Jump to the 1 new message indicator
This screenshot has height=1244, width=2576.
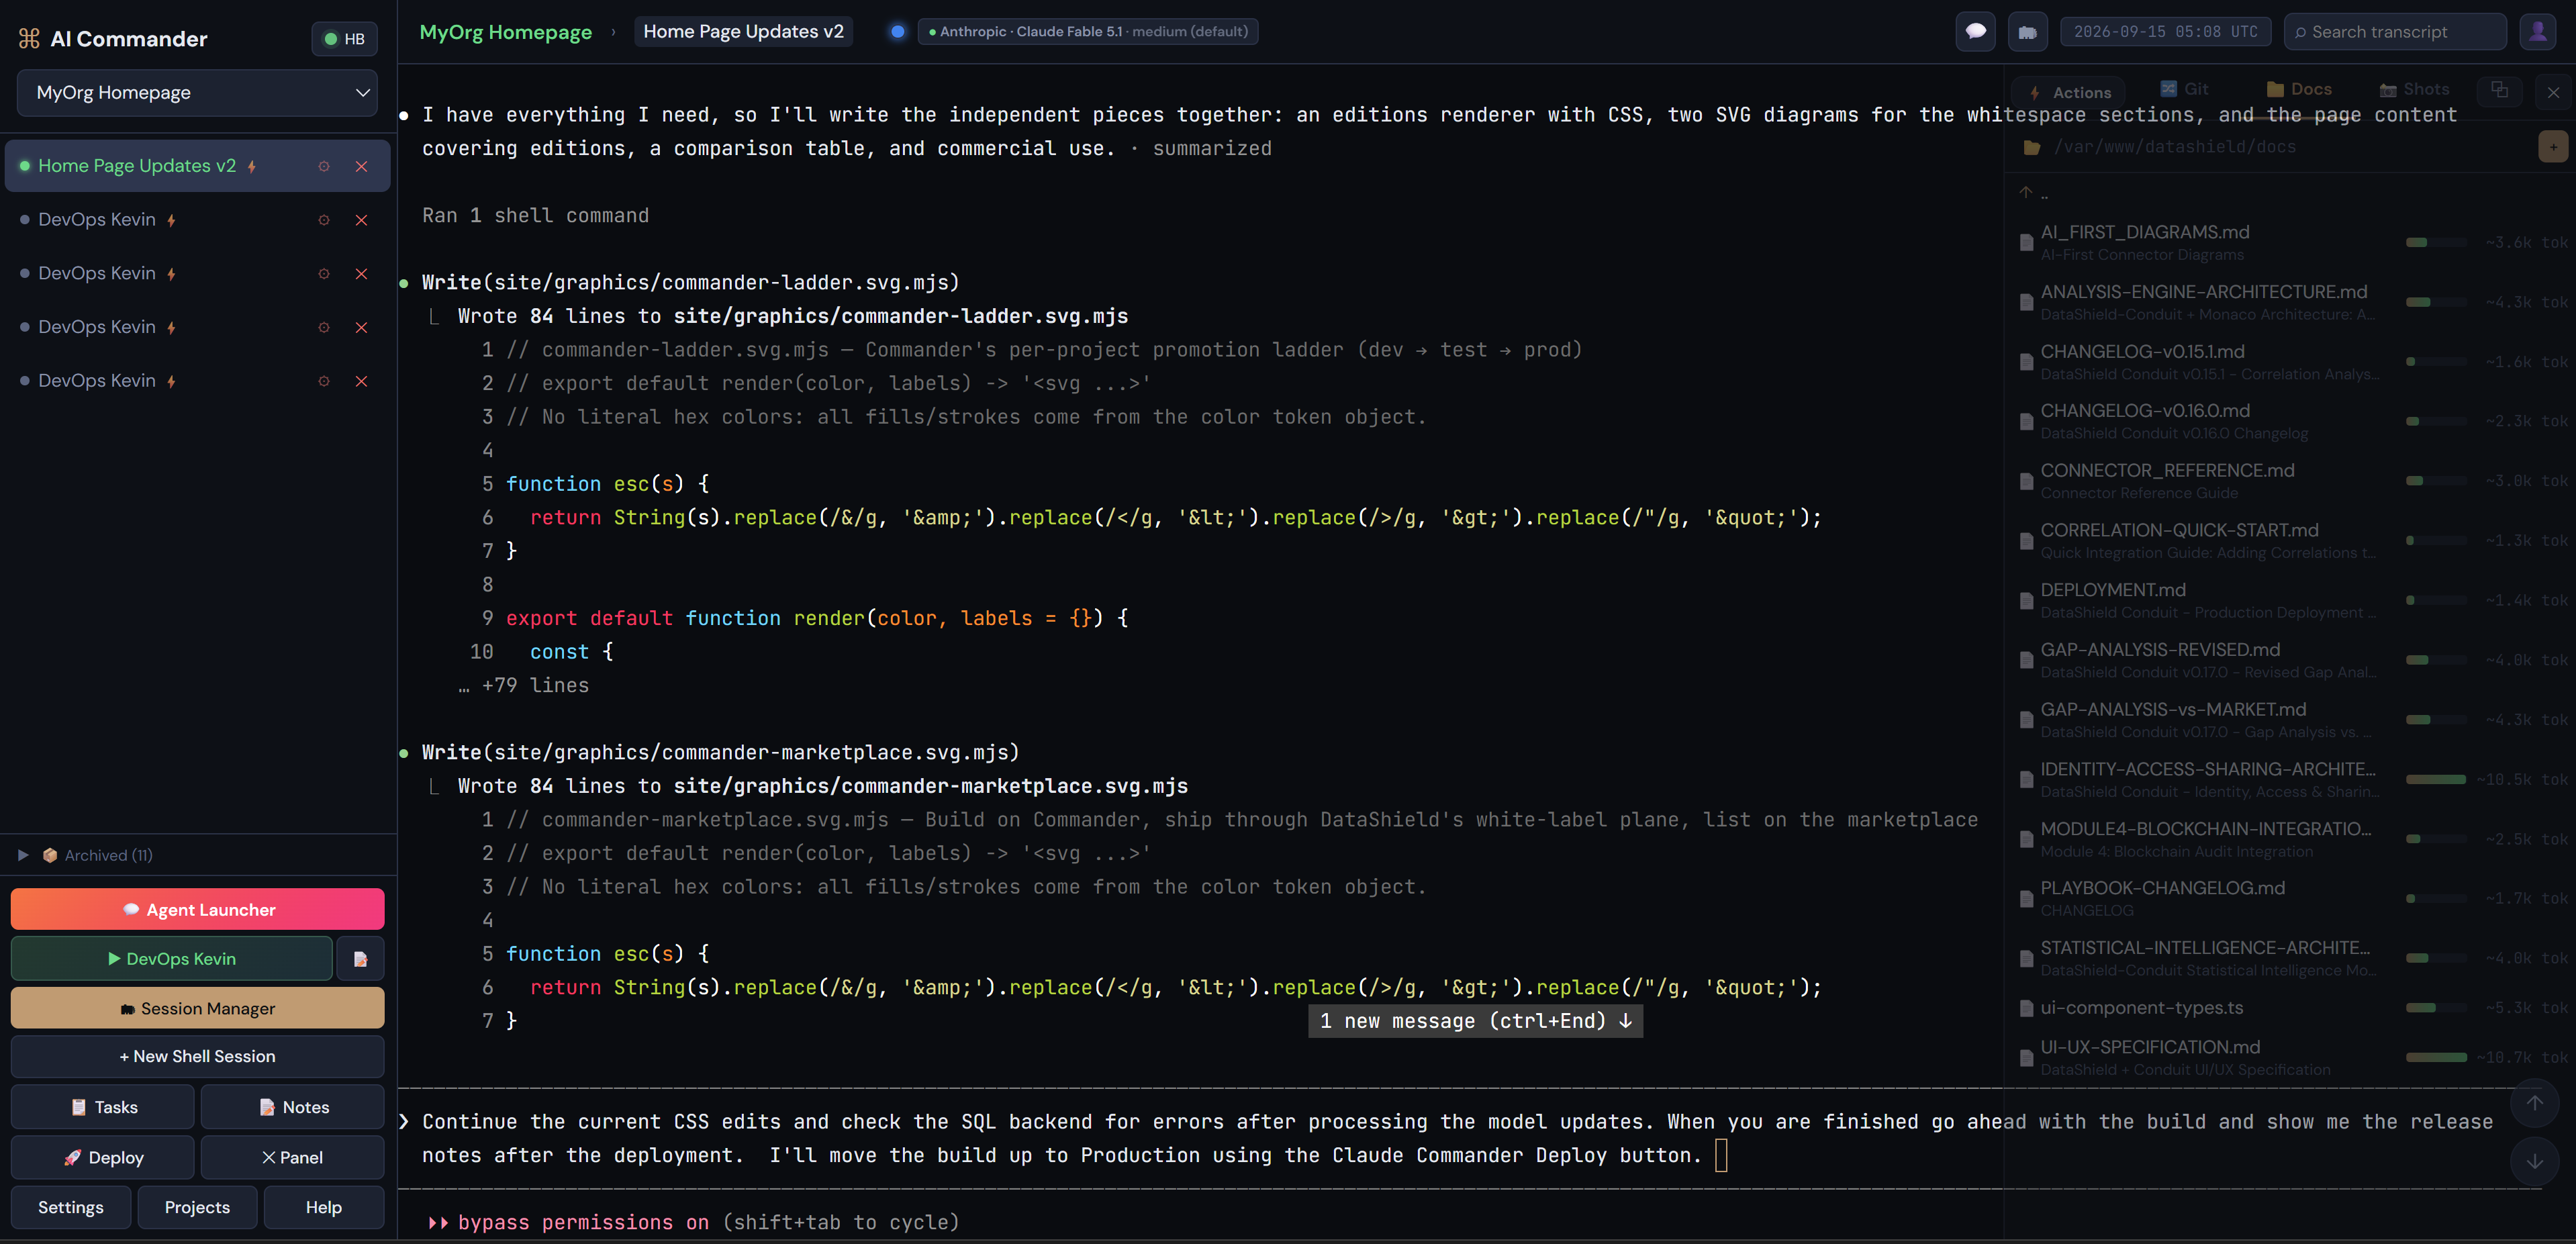tap(1475, 1021)
